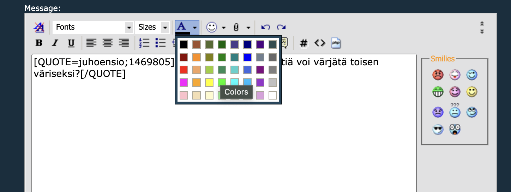This screenshot has height=192, width=511.
Task: Expand the smilies dropdown arrow
Action: click(x=223, y=27)
